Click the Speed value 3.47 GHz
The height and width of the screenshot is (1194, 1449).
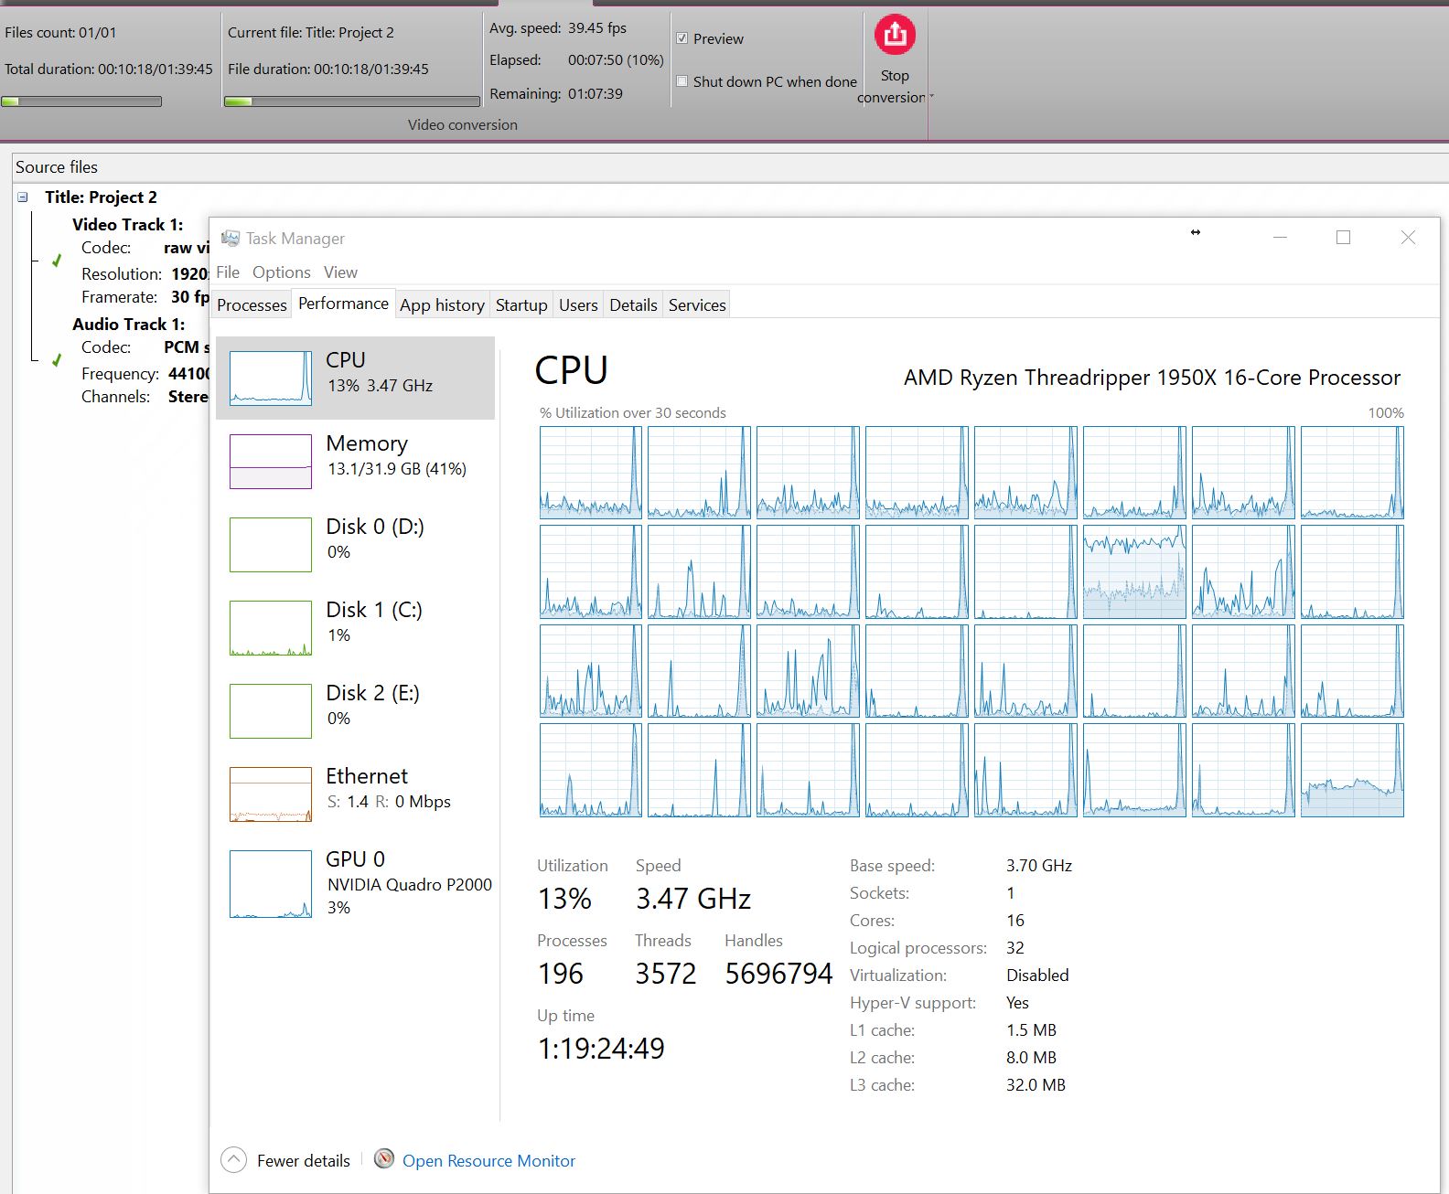[693, 899]
